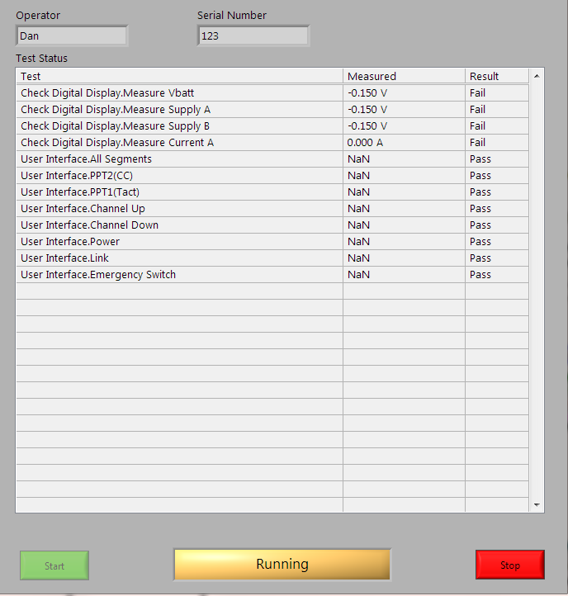
Task: Click the NaN value for Link
Action: 358,258
